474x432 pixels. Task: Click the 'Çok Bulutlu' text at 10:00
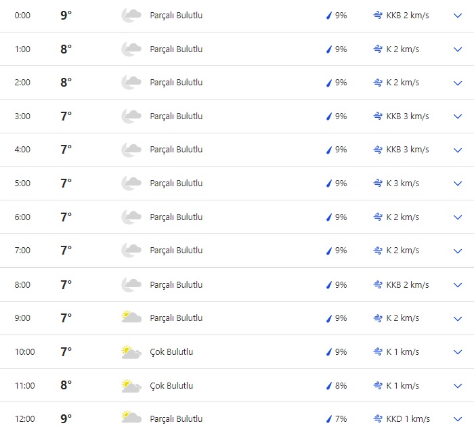click(x=171, y=352)
